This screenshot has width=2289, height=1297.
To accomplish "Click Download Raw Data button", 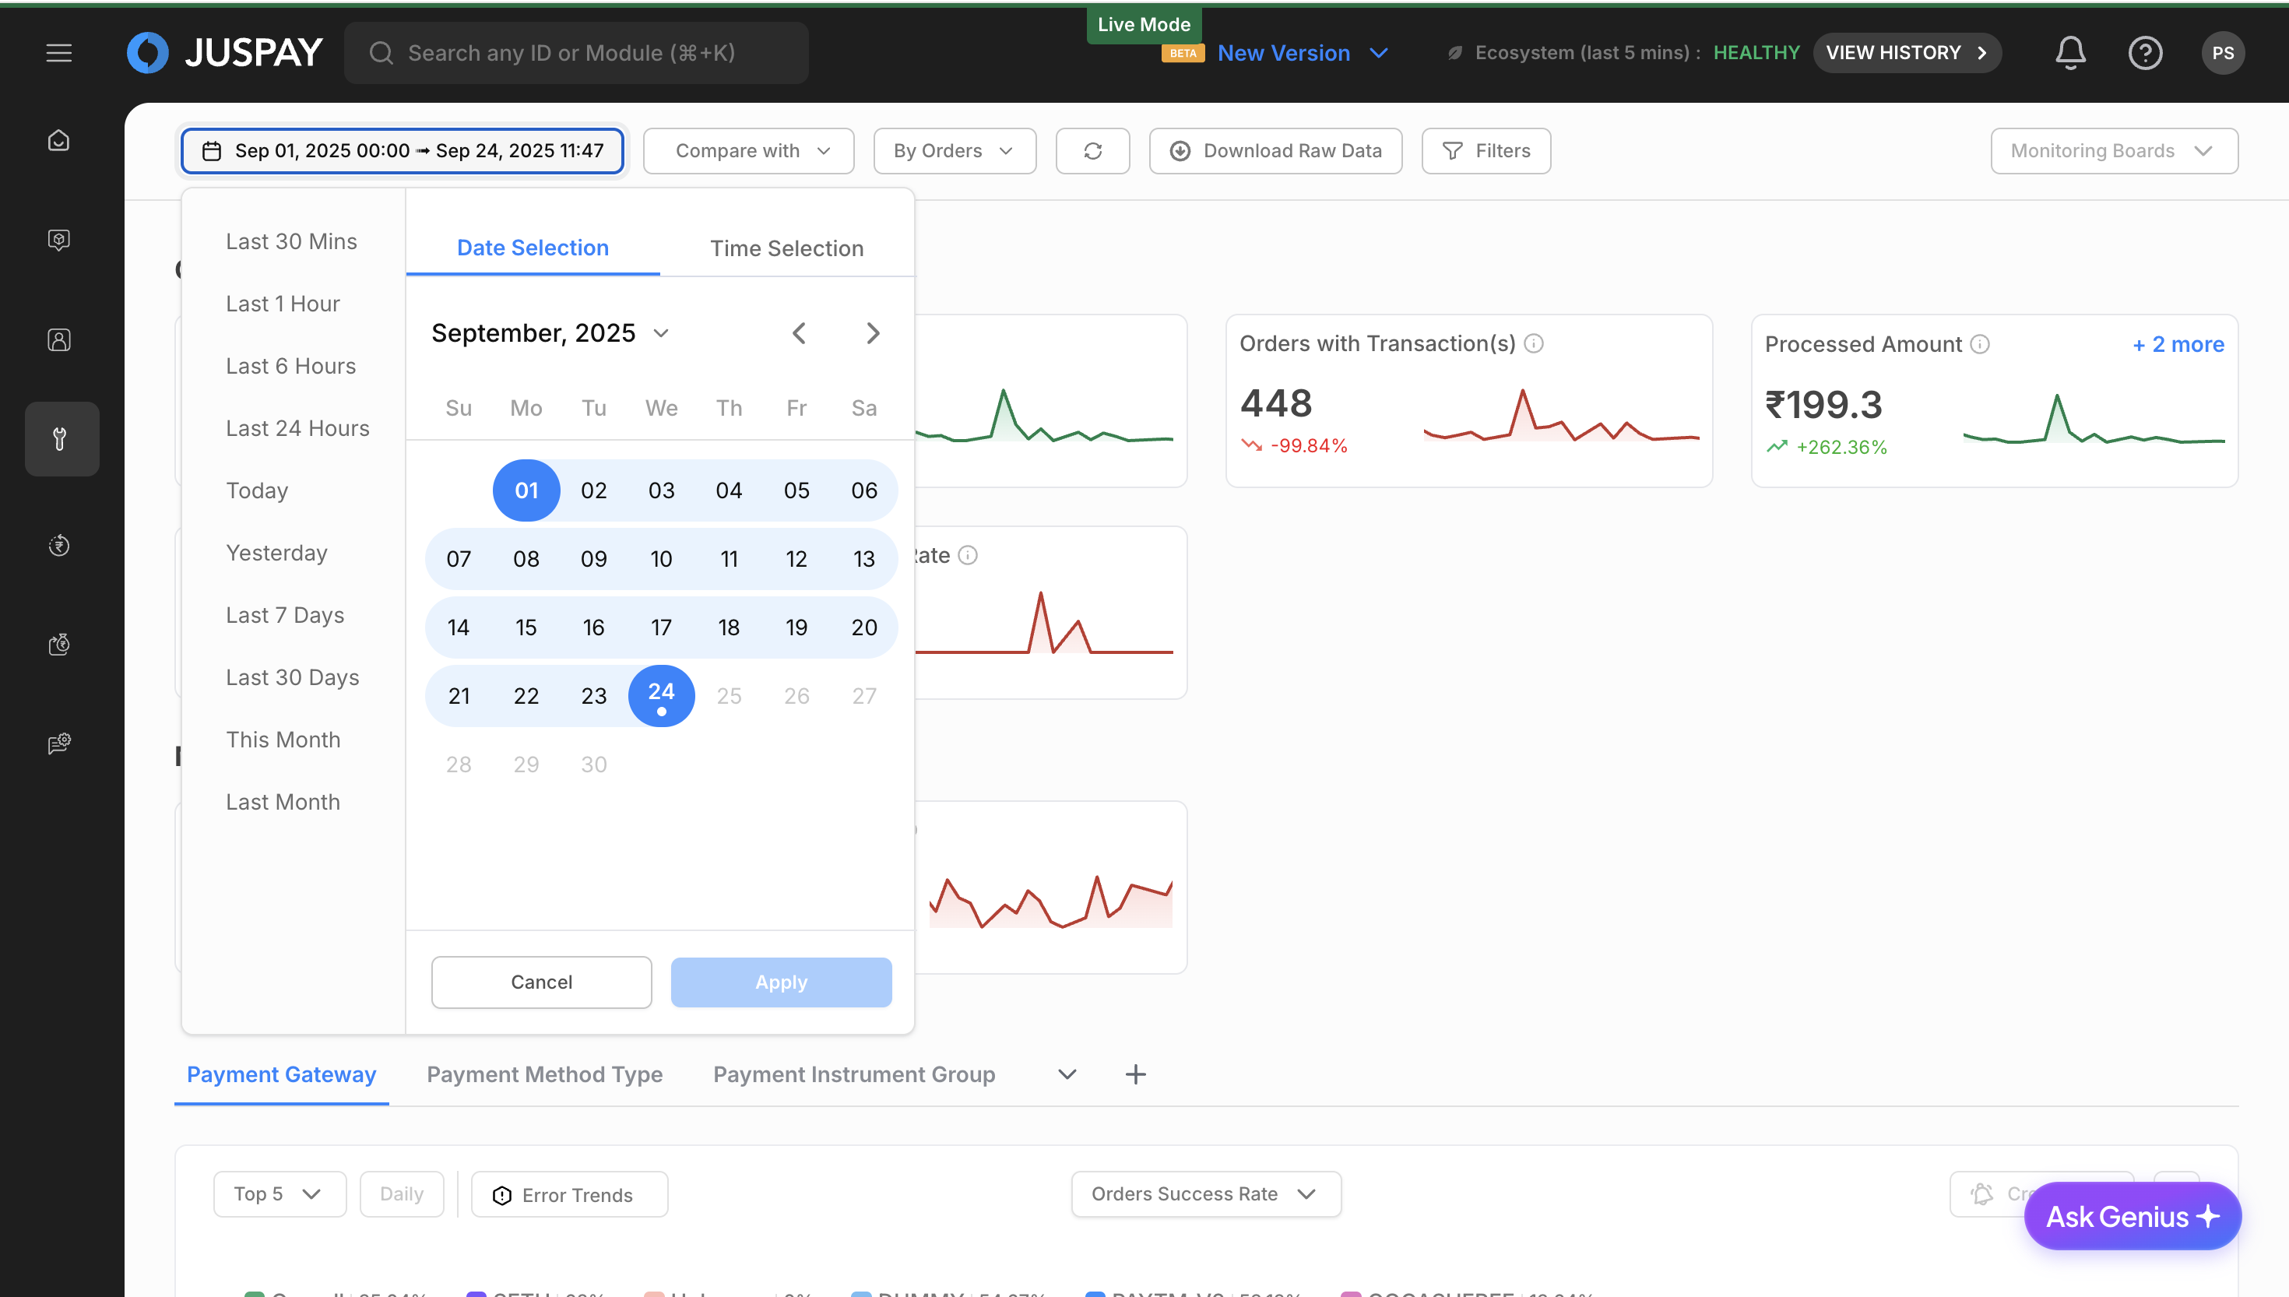I will [x=1275, y=150].
